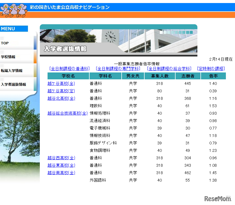Open the 越ケ谷高校(全) school page
This screenshot has width=235, height=205.
[61, 83]
